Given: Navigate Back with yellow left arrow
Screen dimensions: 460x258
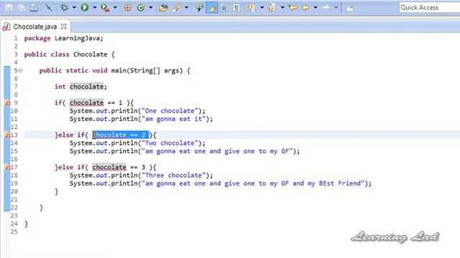Looking at the screenshot, I should [x=305, y=8].
